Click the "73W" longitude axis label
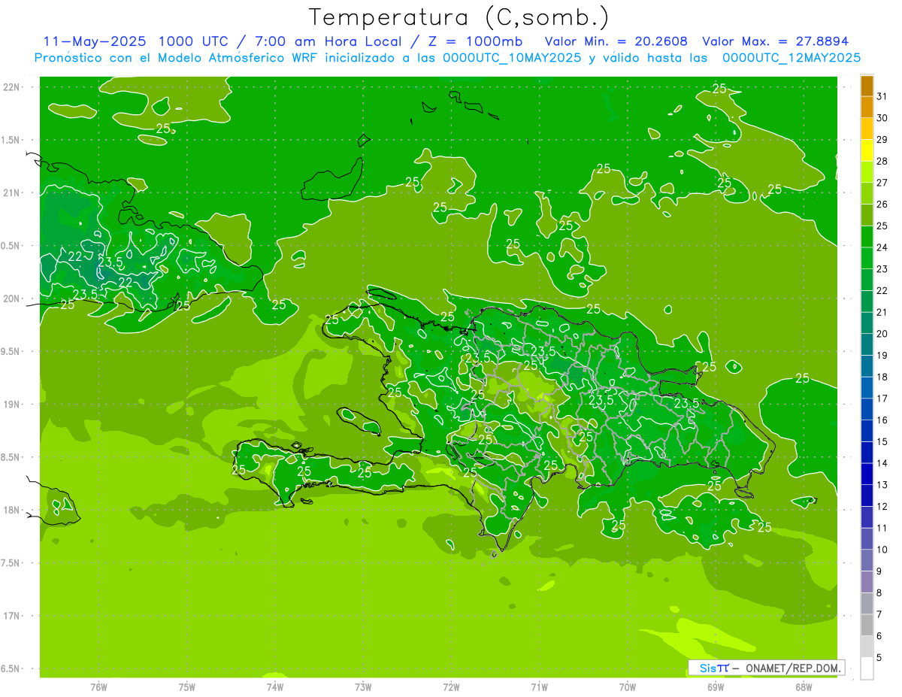This screenshot has width=902, height=697. click(363, 687)
